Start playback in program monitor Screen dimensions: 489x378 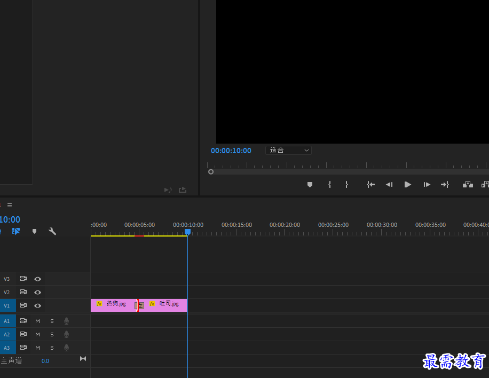[x=408, y=185]
